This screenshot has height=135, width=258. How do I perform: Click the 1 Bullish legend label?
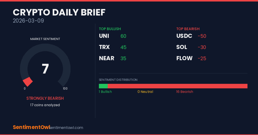[105, 92]
